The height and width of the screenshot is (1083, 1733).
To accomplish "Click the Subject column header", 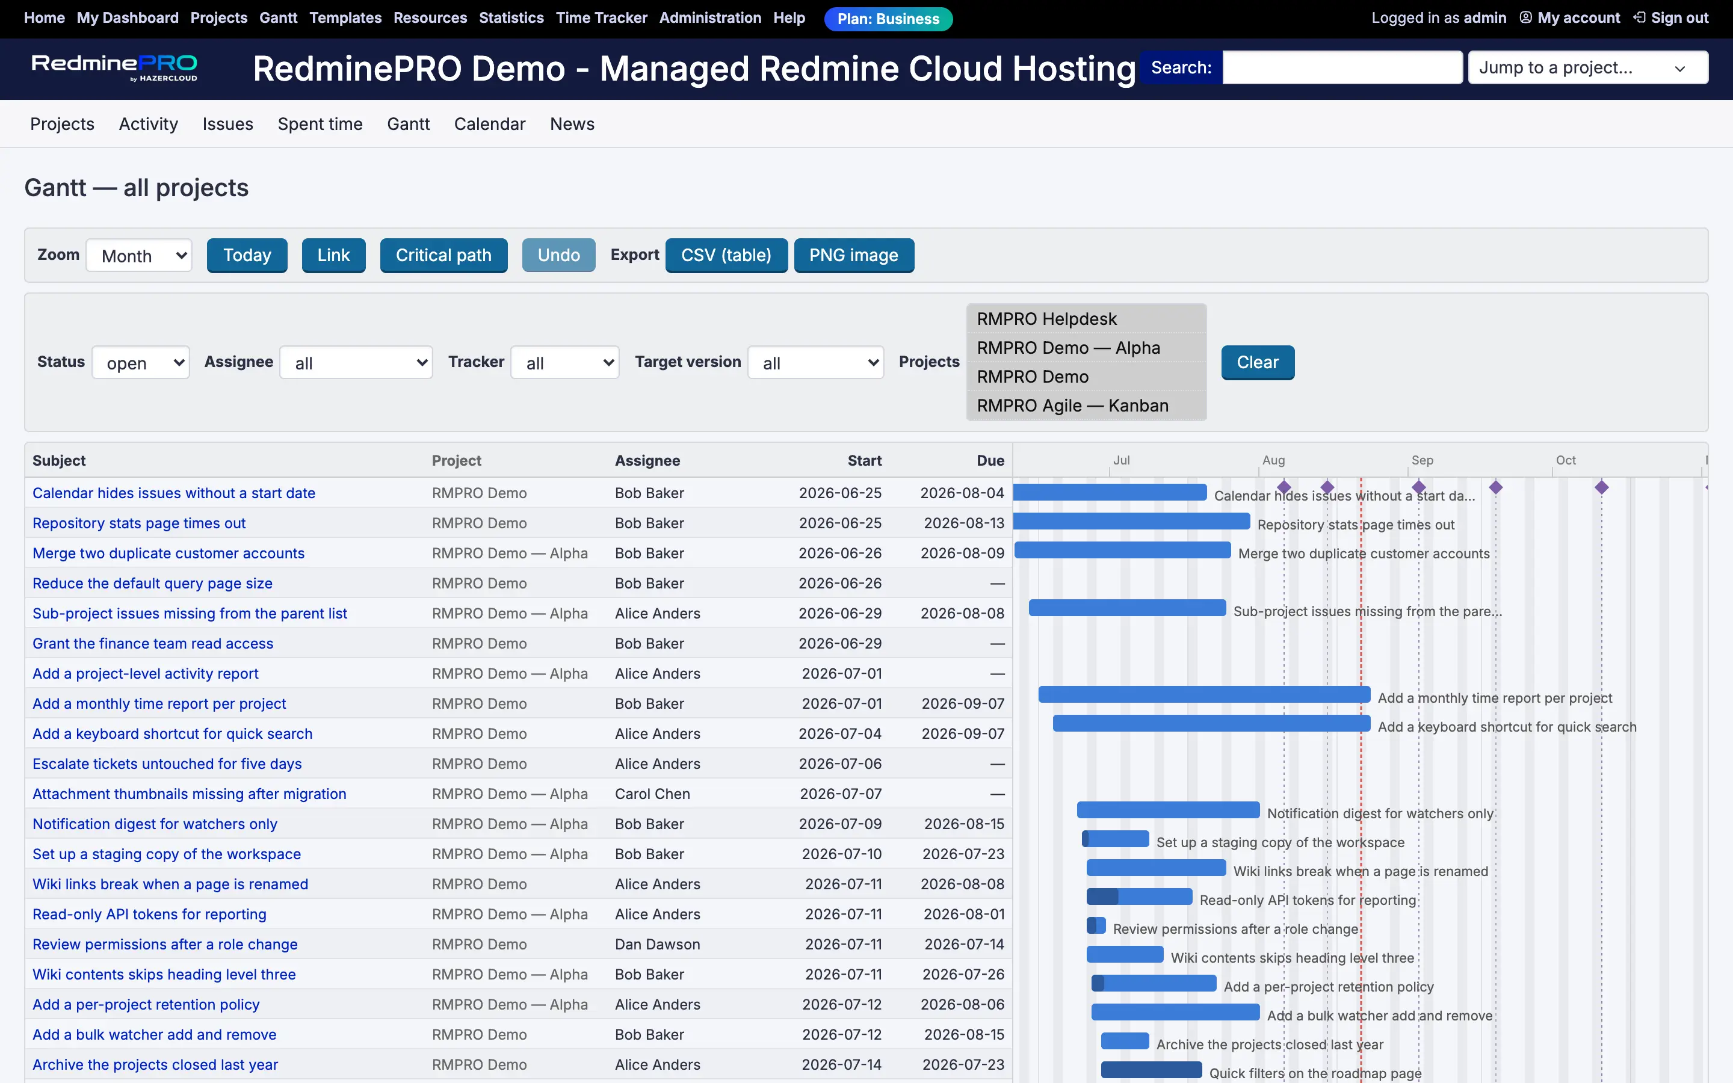I will click(59, 460).
